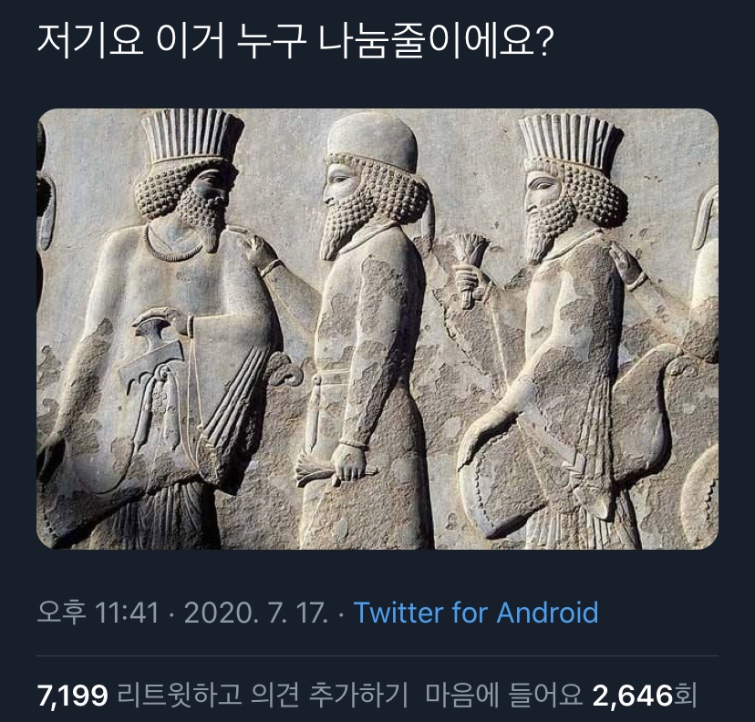
Task: Open the 리트윗하고 의견 추가하기 quotes list
Action: tap(262, 695)
